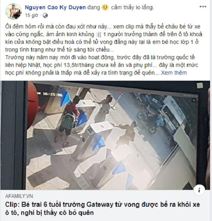Expand the post with "Xem thêm"
The height and width of the screenshot is (221, 212).
[174, 73]
